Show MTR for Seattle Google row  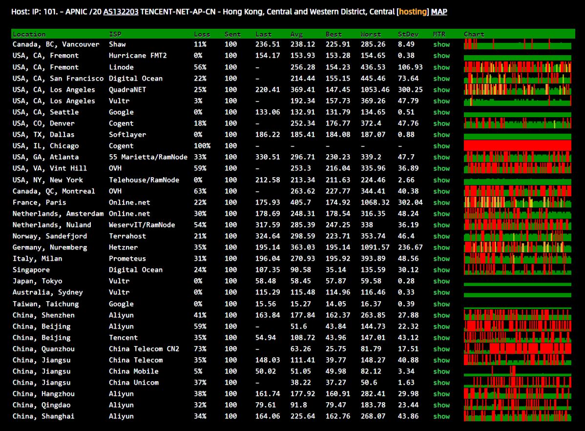[441, 112]
